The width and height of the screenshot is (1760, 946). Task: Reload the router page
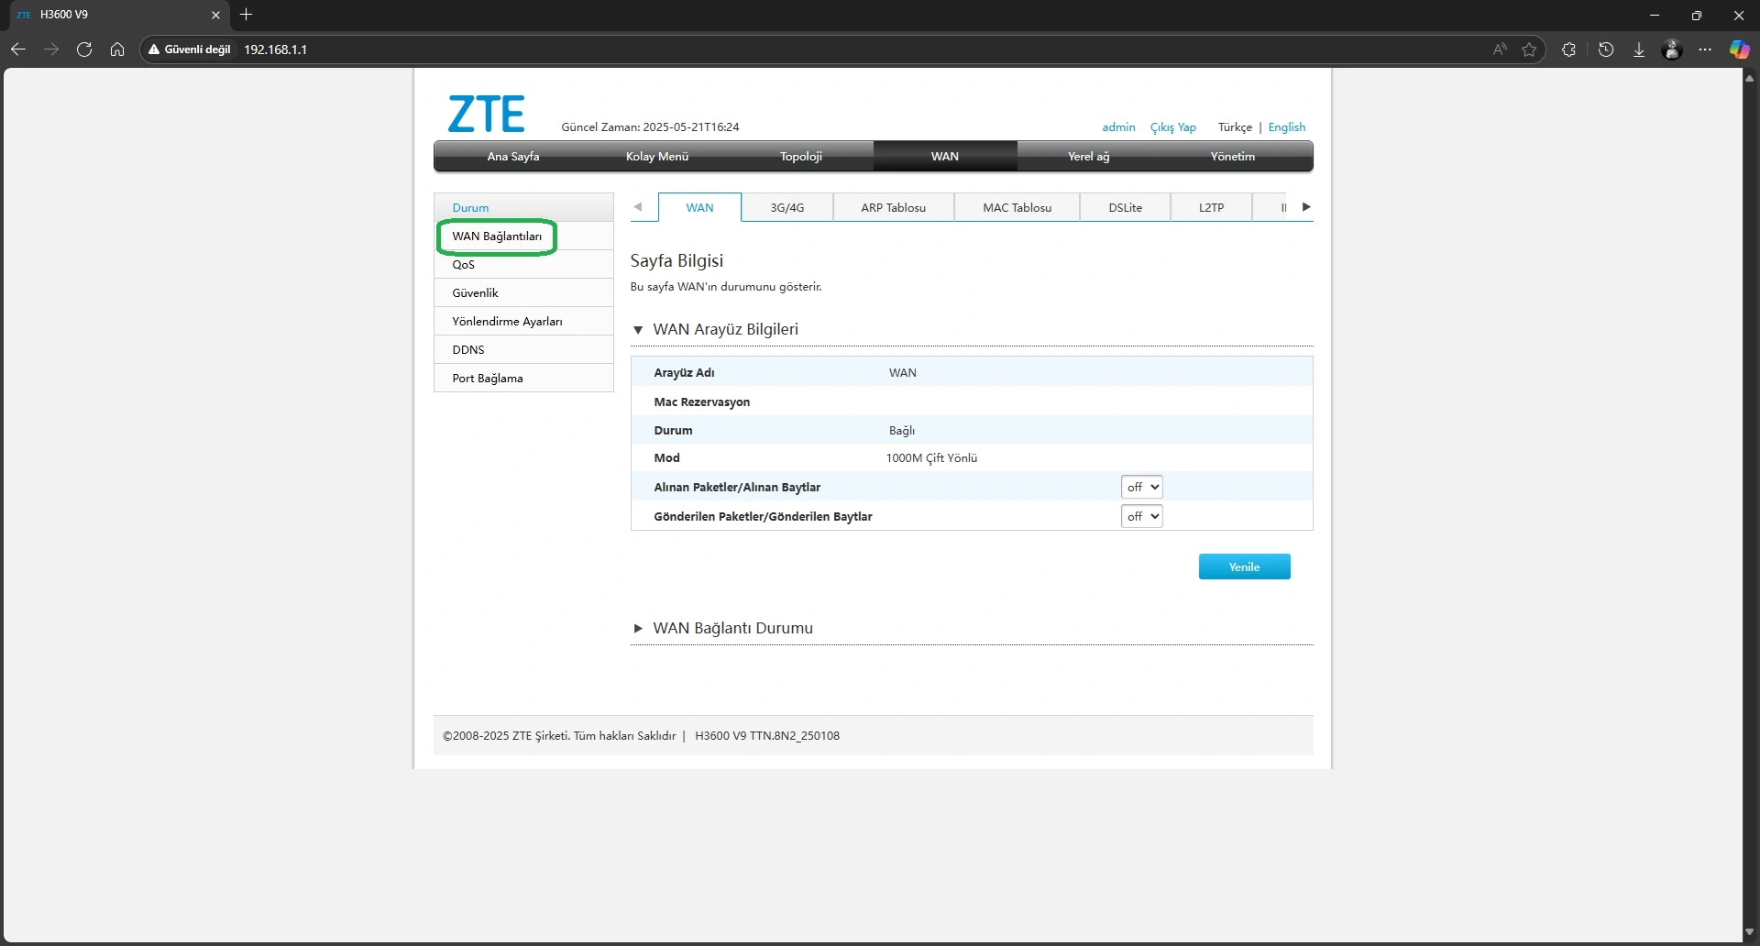click(84, 49)
